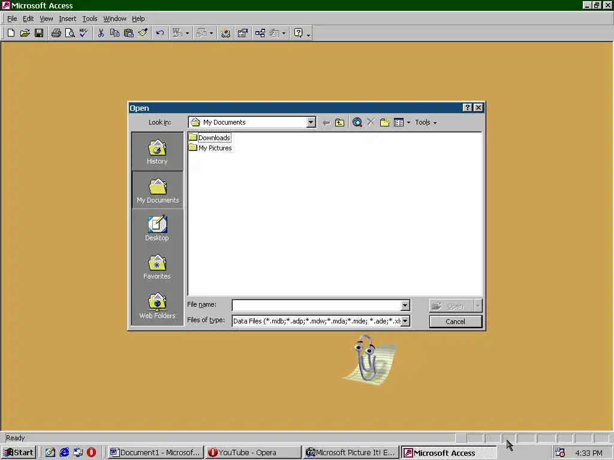Click the Undo arrow icon
Screen dimensions: 614x460
159,34
